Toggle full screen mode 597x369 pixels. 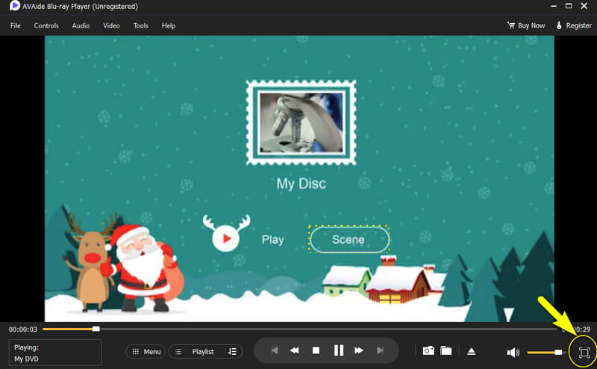coord(584,353)
